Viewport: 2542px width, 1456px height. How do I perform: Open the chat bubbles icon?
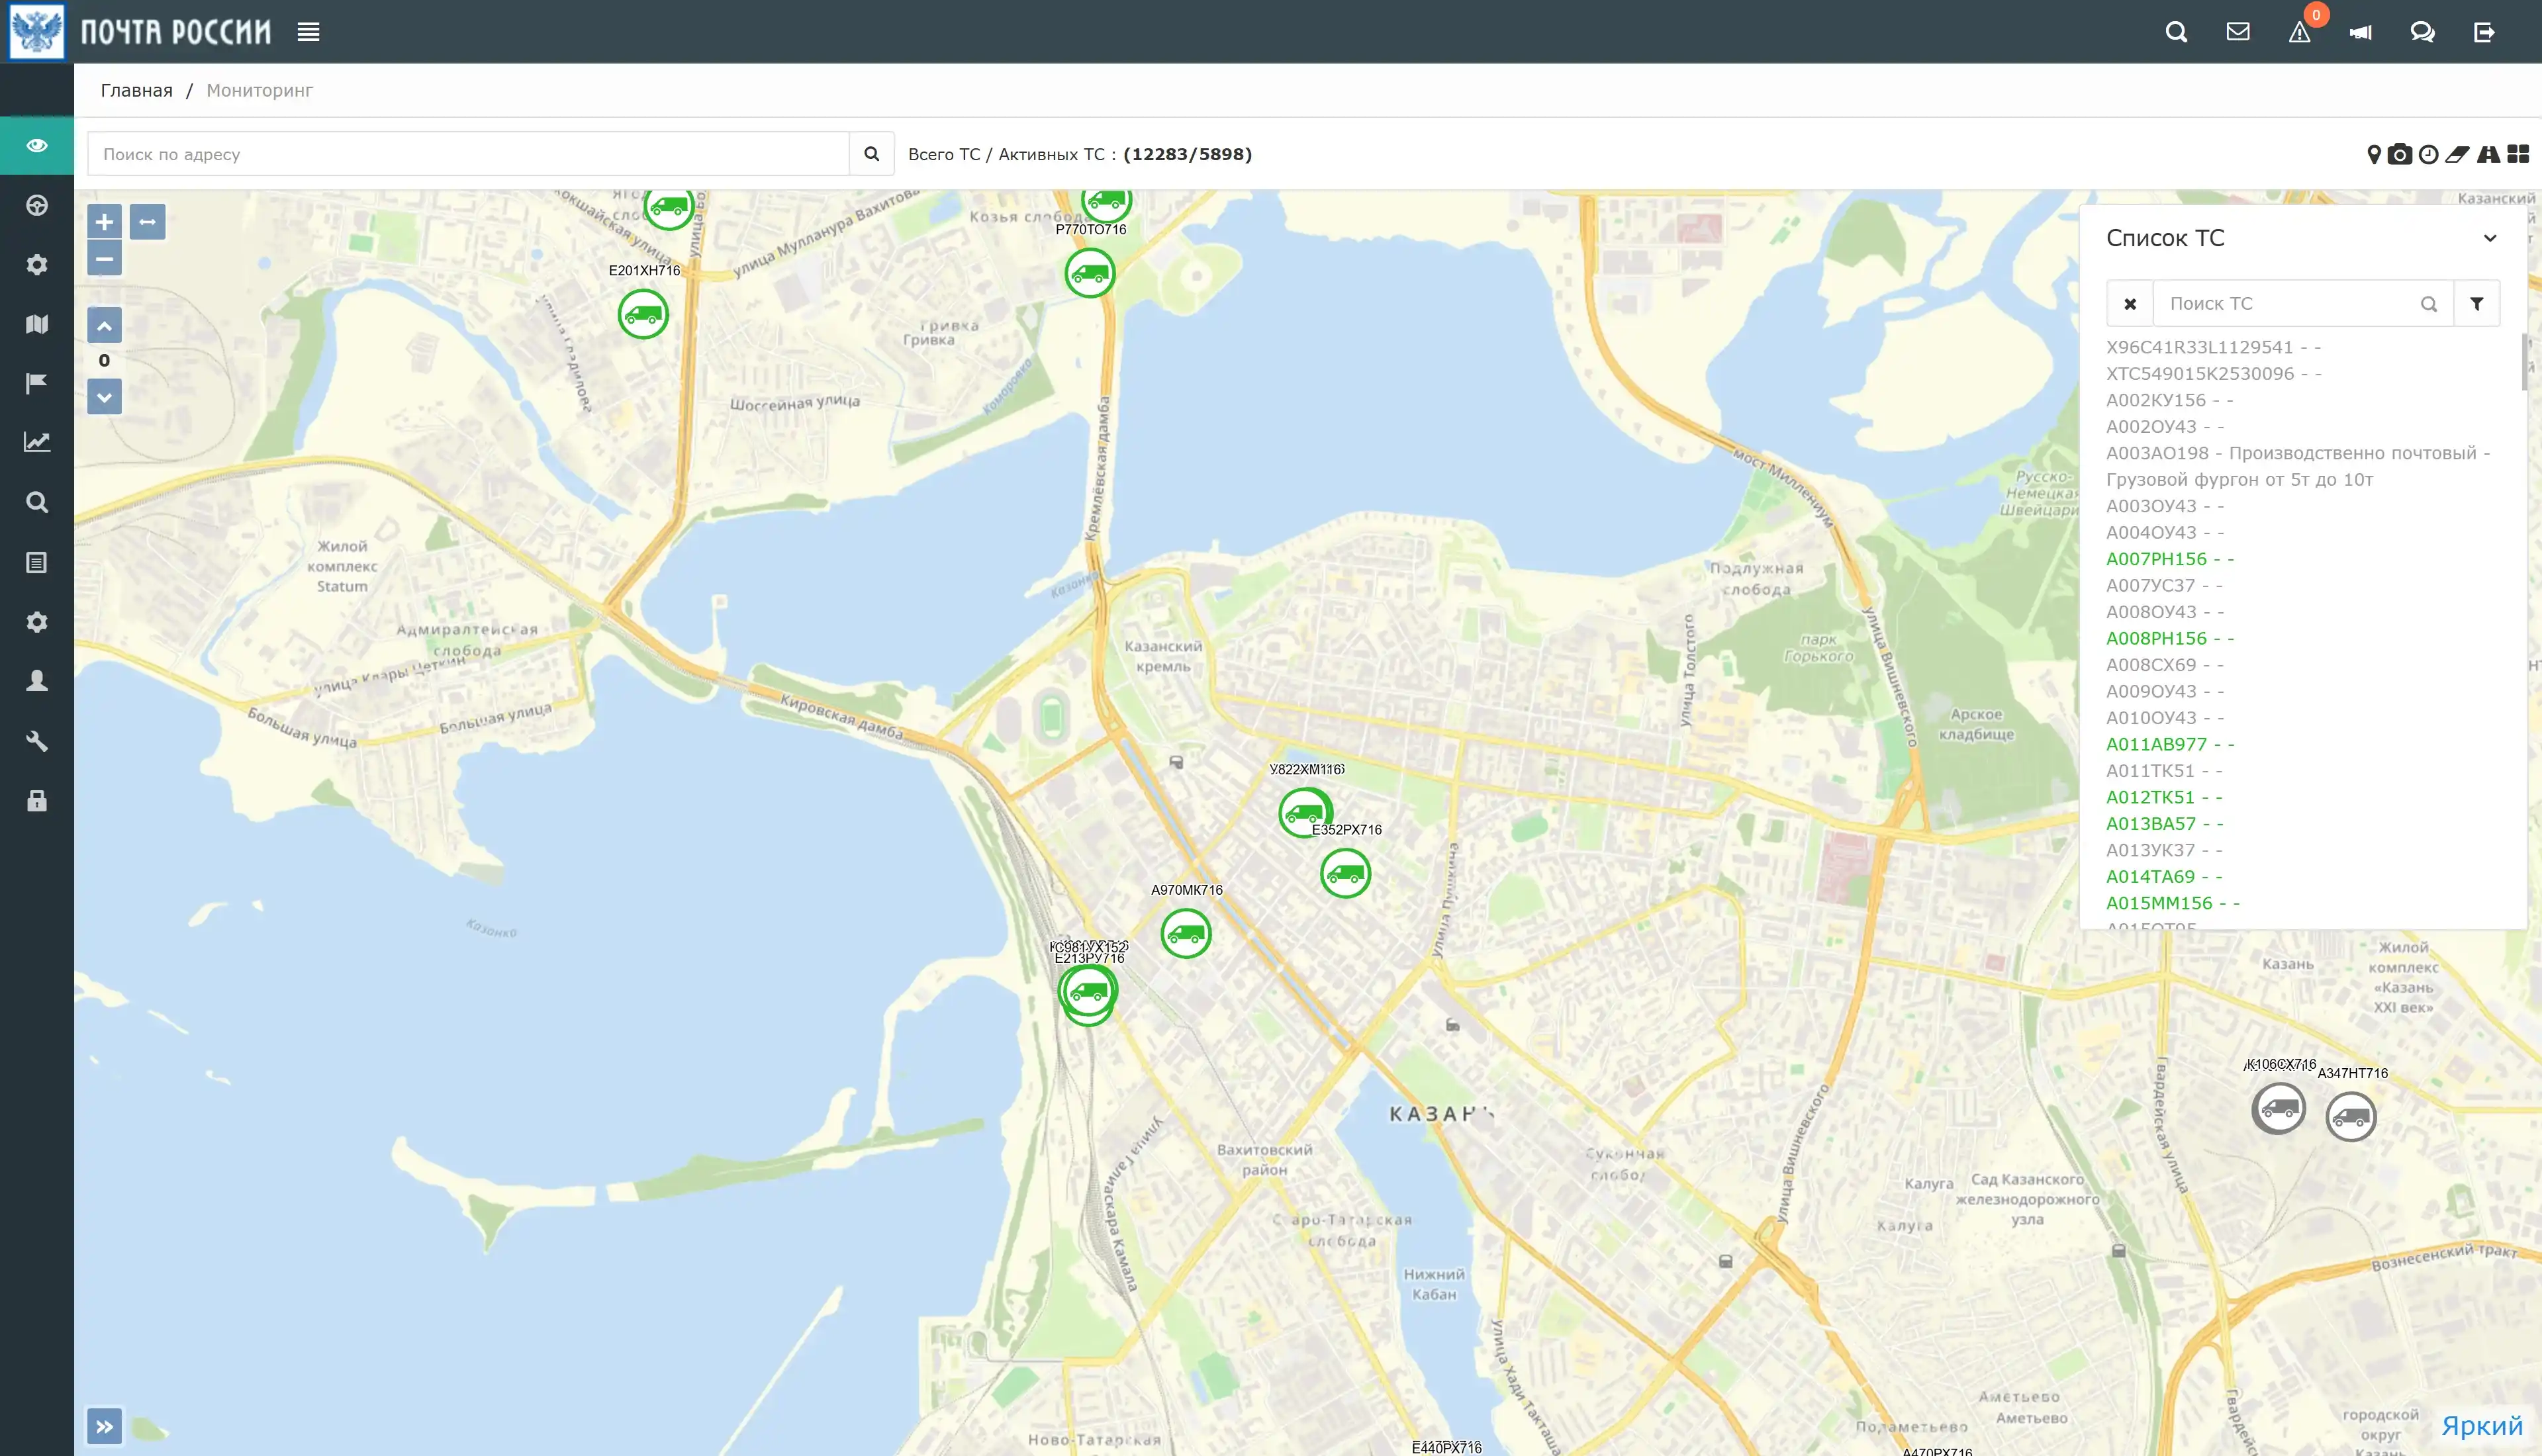pyautogui.click(x=2422, y=32)
